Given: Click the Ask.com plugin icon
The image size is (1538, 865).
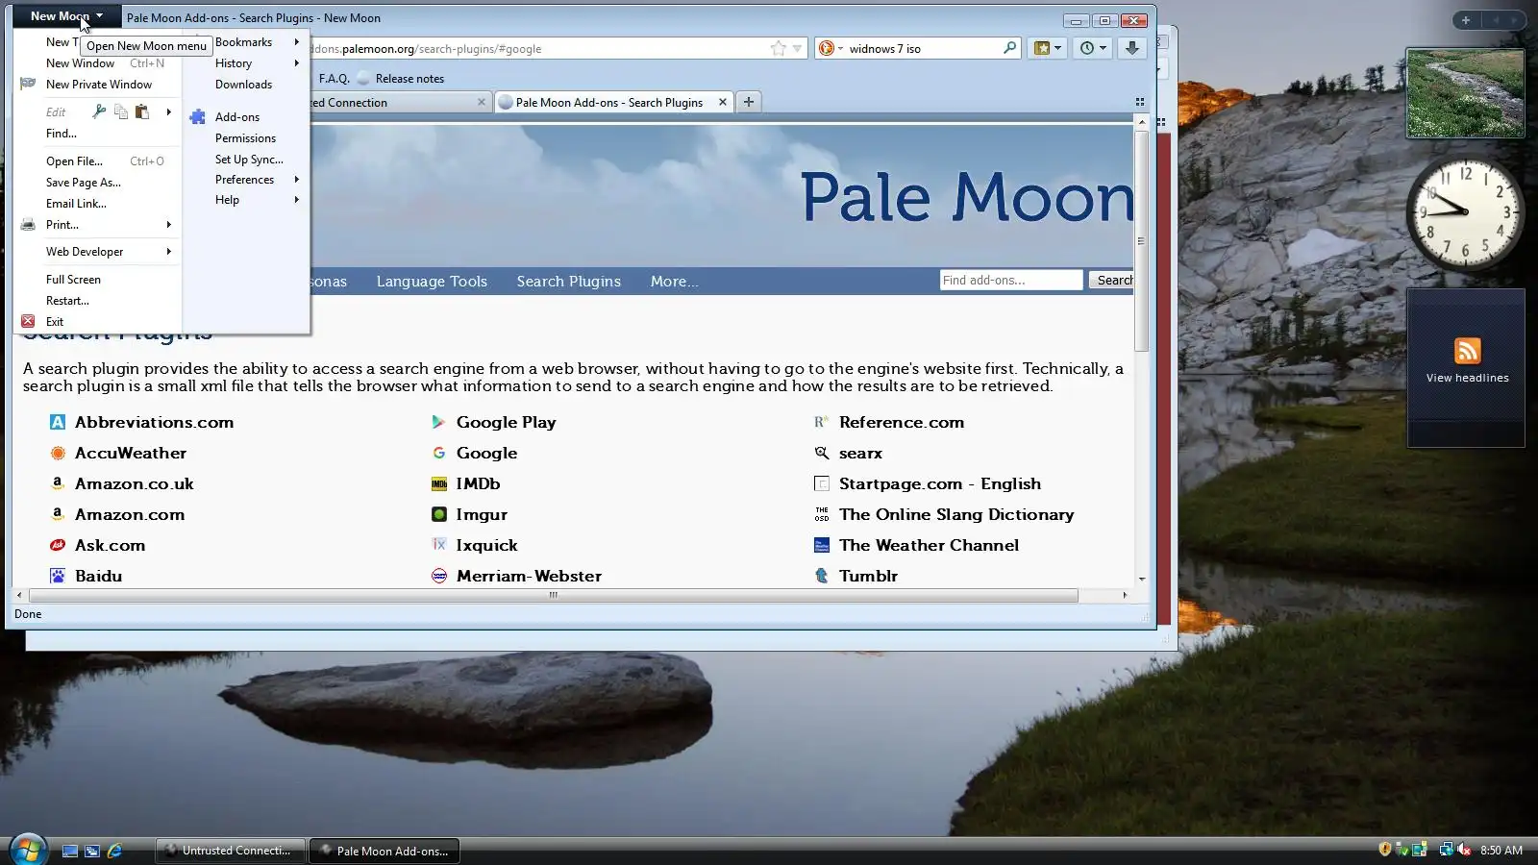Looking at the screenshot, I should coord(58,545).
